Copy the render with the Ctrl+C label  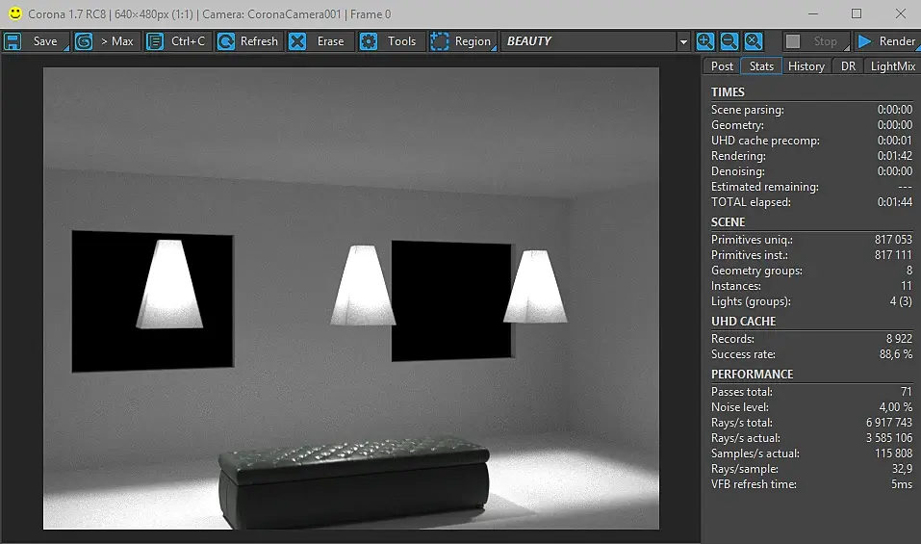click(188, 41)
